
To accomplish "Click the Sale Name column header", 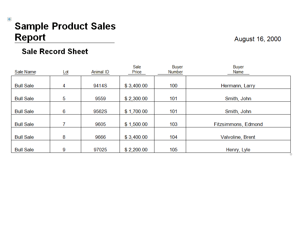I will coord(25,72).
